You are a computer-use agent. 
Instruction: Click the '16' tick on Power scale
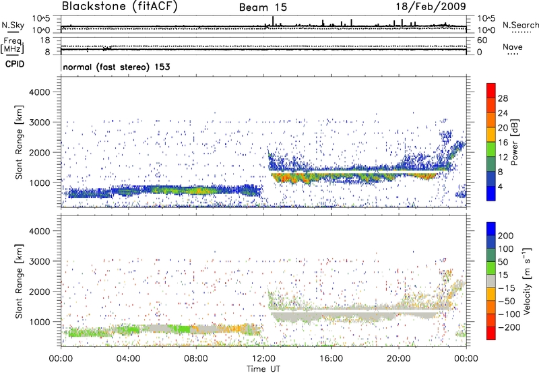point(503,143)
